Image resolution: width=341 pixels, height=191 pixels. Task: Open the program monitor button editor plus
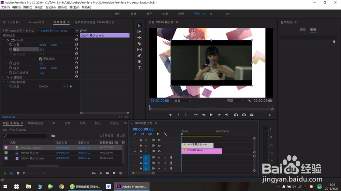270,115
